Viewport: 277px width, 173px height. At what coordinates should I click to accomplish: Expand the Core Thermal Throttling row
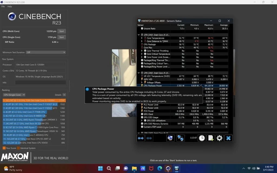(141, 51)
